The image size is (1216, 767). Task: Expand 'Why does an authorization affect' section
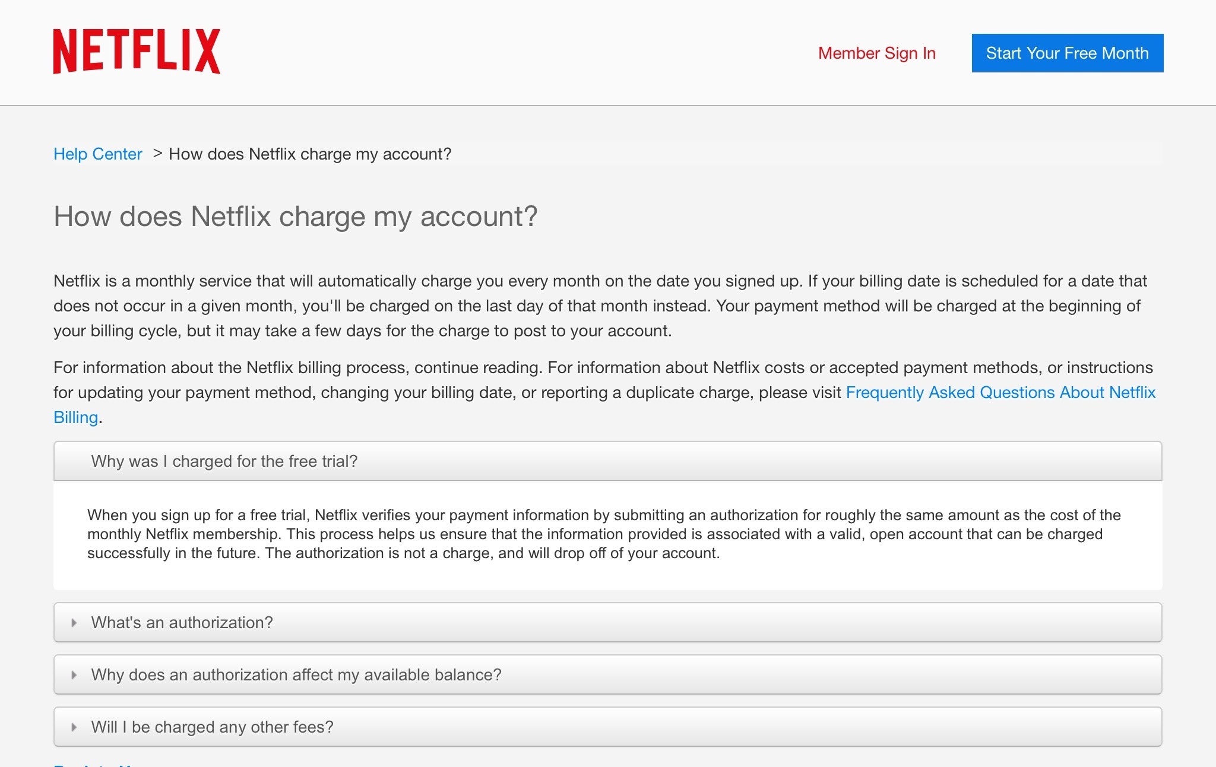[x=296, y=675]
